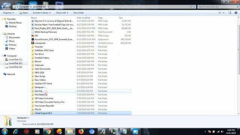Launch Internet Explorer from taskbar
The height and width of the screenshot is (135, 240).
tap(15, 132)
